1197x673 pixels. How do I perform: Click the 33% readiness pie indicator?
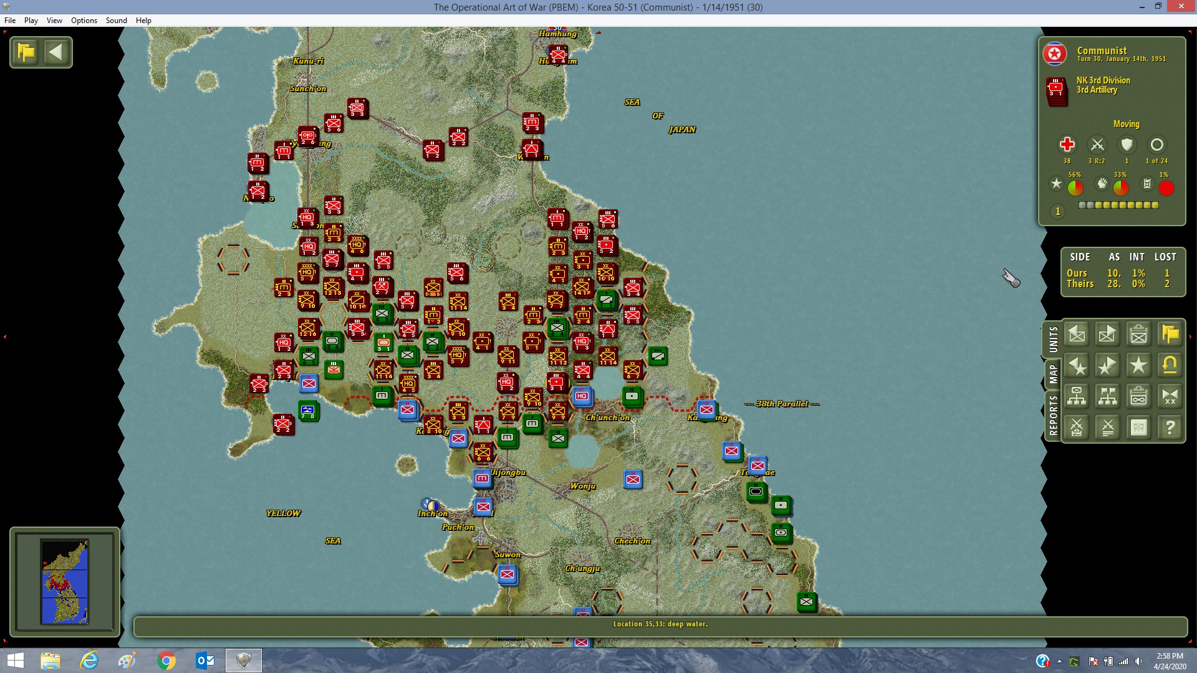[x=1121, y=188]
